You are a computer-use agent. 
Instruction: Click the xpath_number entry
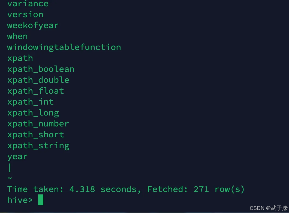38,124
